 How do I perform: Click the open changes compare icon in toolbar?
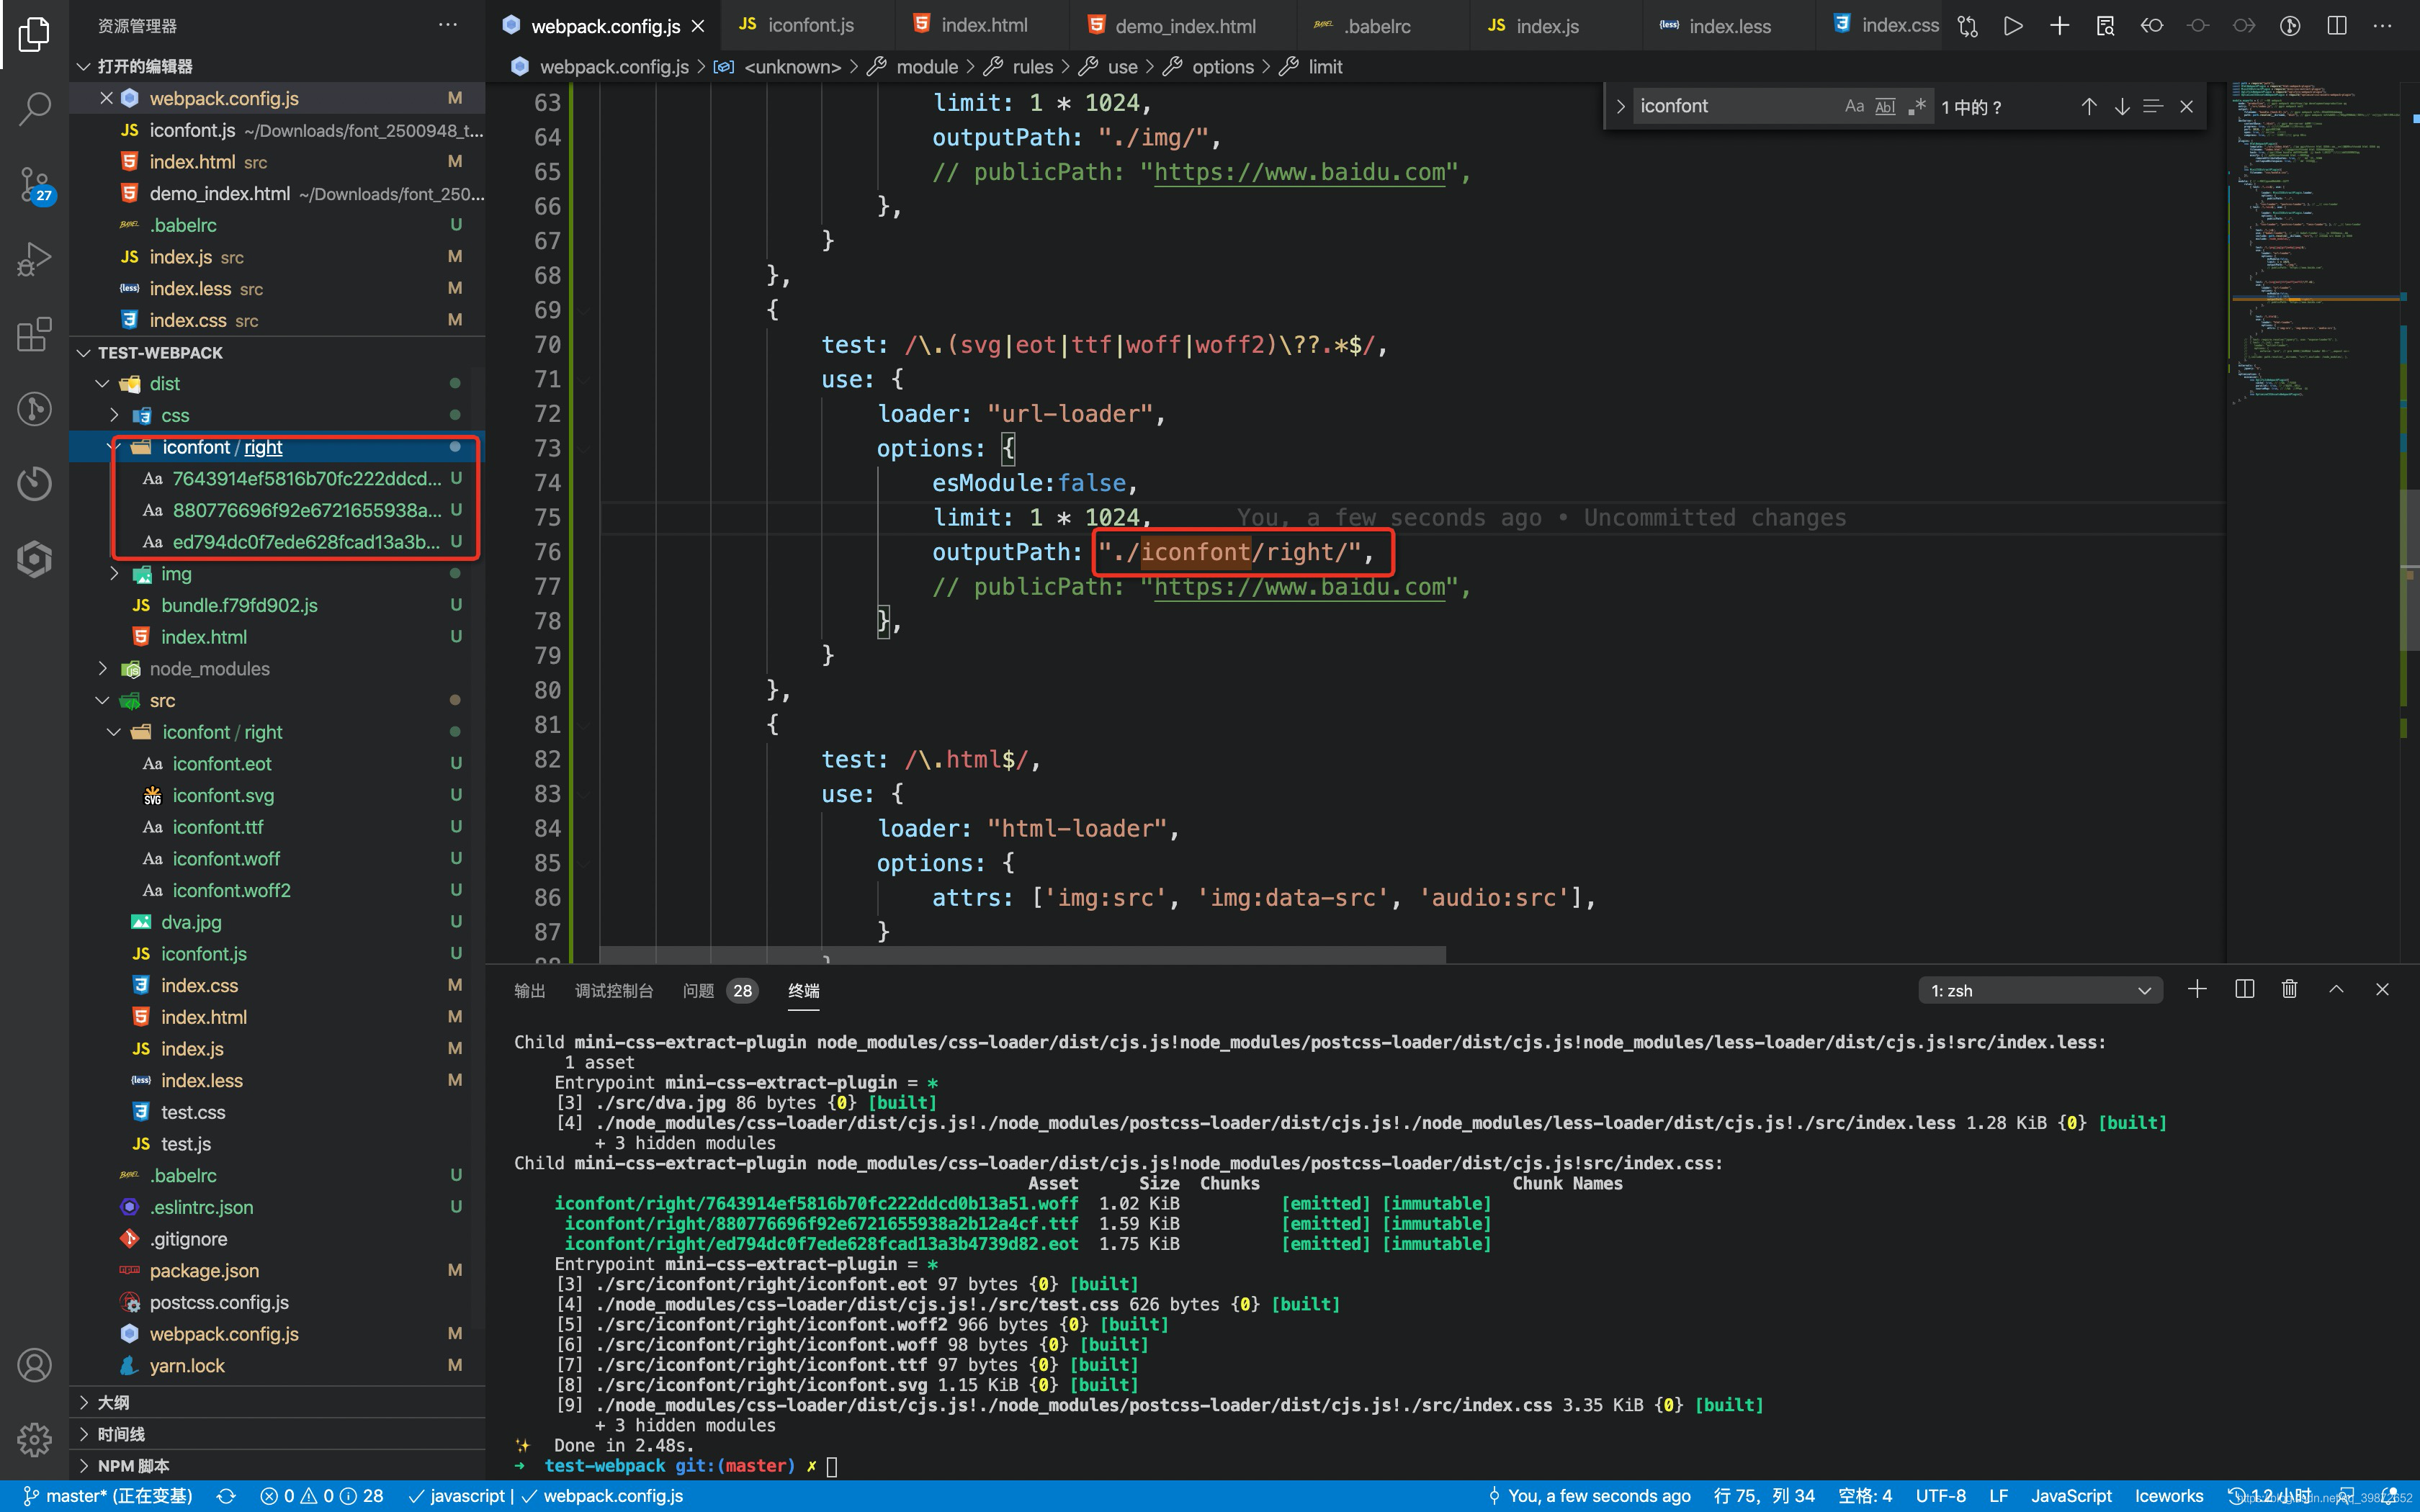tap(1967, 26)
